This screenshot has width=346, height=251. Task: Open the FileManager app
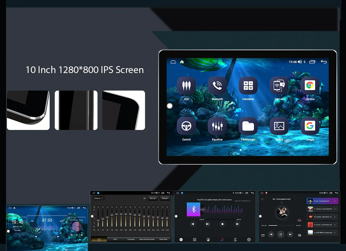tap(248, 126)
